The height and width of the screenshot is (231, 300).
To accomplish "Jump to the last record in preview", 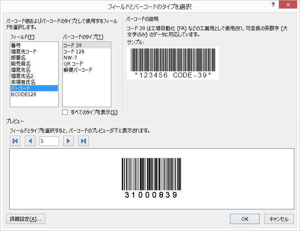I will point(84,141).
